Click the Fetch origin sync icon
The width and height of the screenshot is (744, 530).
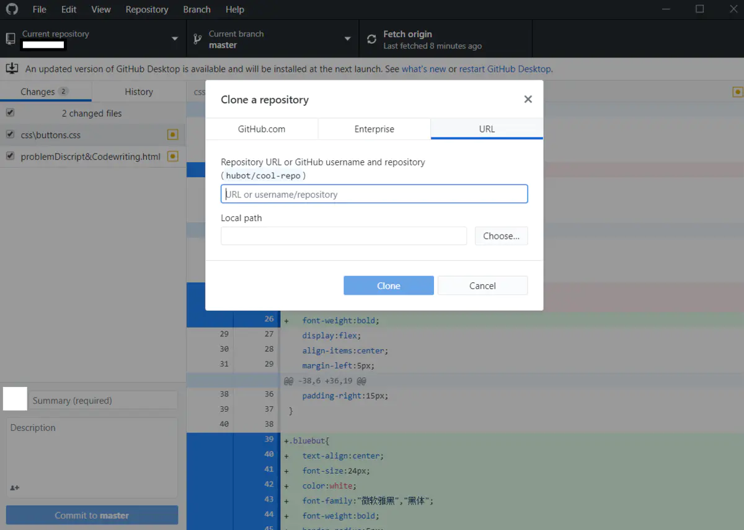(371, 39)
